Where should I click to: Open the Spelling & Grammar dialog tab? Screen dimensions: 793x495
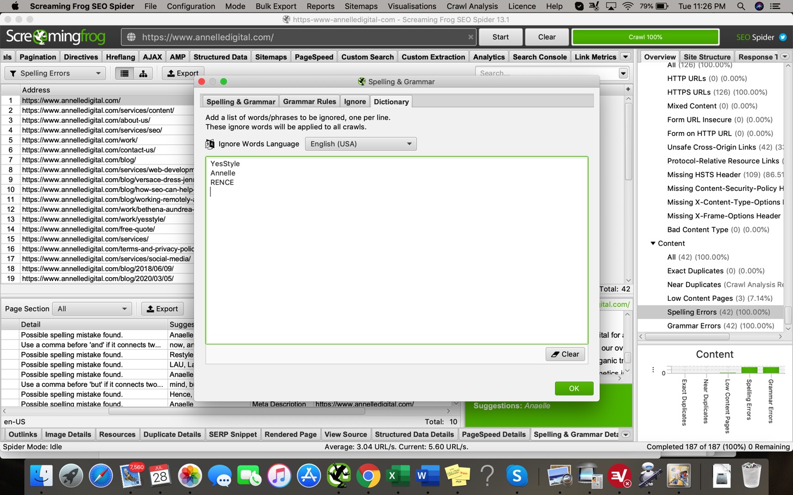[241, 102]
